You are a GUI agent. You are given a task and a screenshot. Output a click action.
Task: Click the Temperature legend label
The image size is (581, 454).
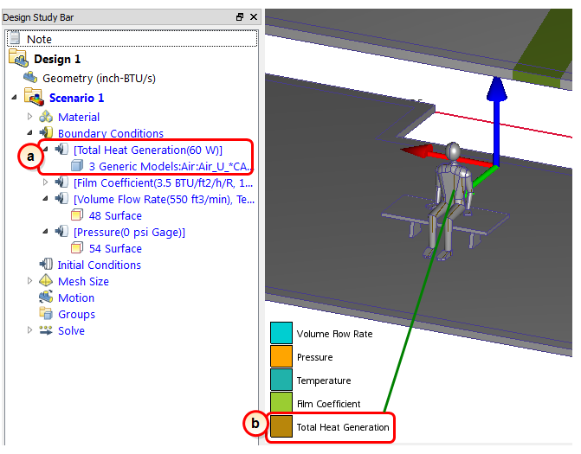point(324,380)
